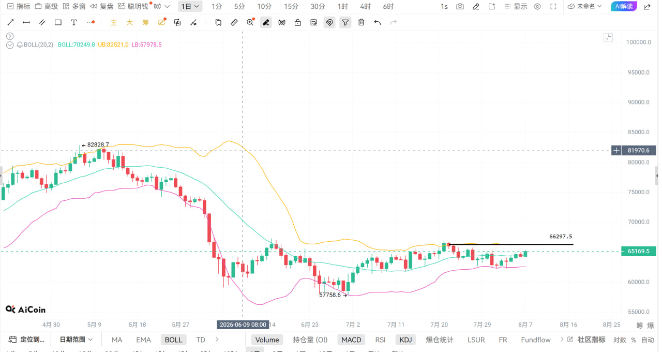The height and width of the screenshot is (352, 662).
Task: Click the AI解读 button
Action: point(624,6)
